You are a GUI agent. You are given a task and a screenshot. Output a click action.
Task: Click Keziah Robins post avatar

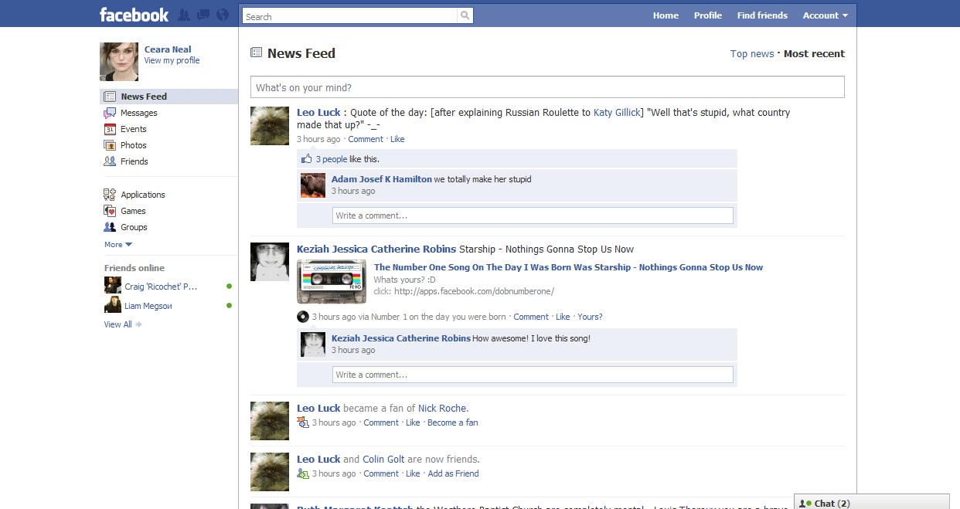(x=270, y=263)
